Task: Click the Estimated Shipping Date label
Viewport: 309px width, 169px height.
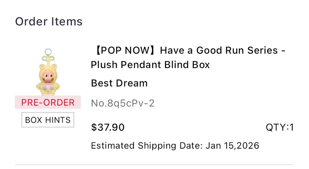Action: [147, 146]
